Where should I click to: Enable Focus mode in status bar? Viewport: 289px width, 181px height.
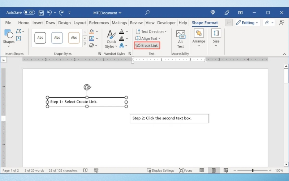(186, 171)
